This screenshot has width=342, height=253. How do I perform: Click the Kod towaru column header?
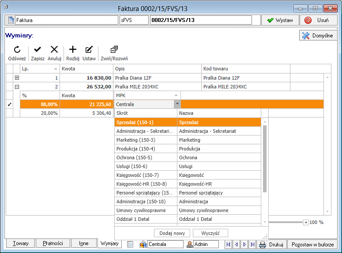click(246, 69)
